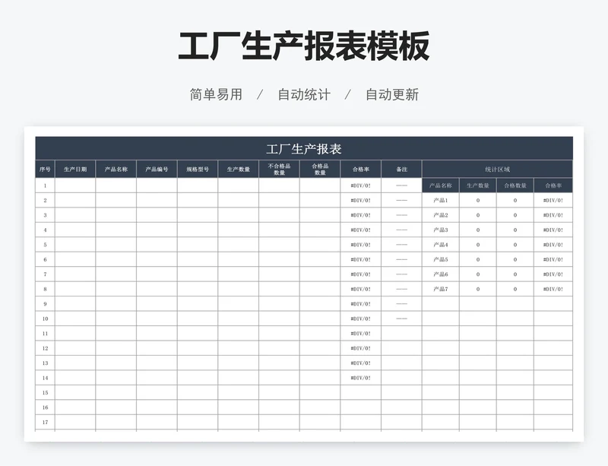Click main table 合格率 #DIV/0! in row 11

pos(360,334)
